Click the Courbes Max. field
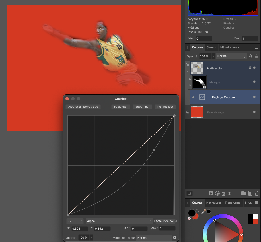 coord(167,229)
